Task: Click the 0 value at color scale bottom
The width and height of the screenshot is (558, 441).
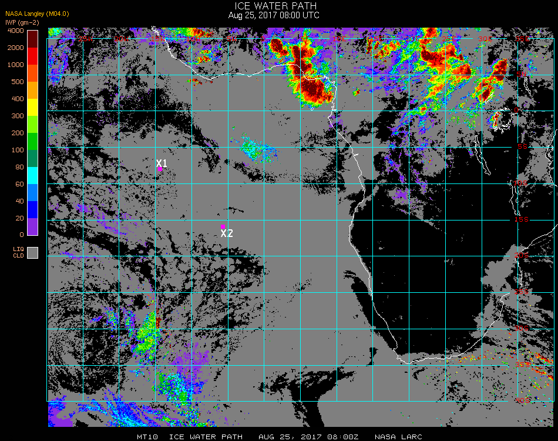Action: [22, 235]
